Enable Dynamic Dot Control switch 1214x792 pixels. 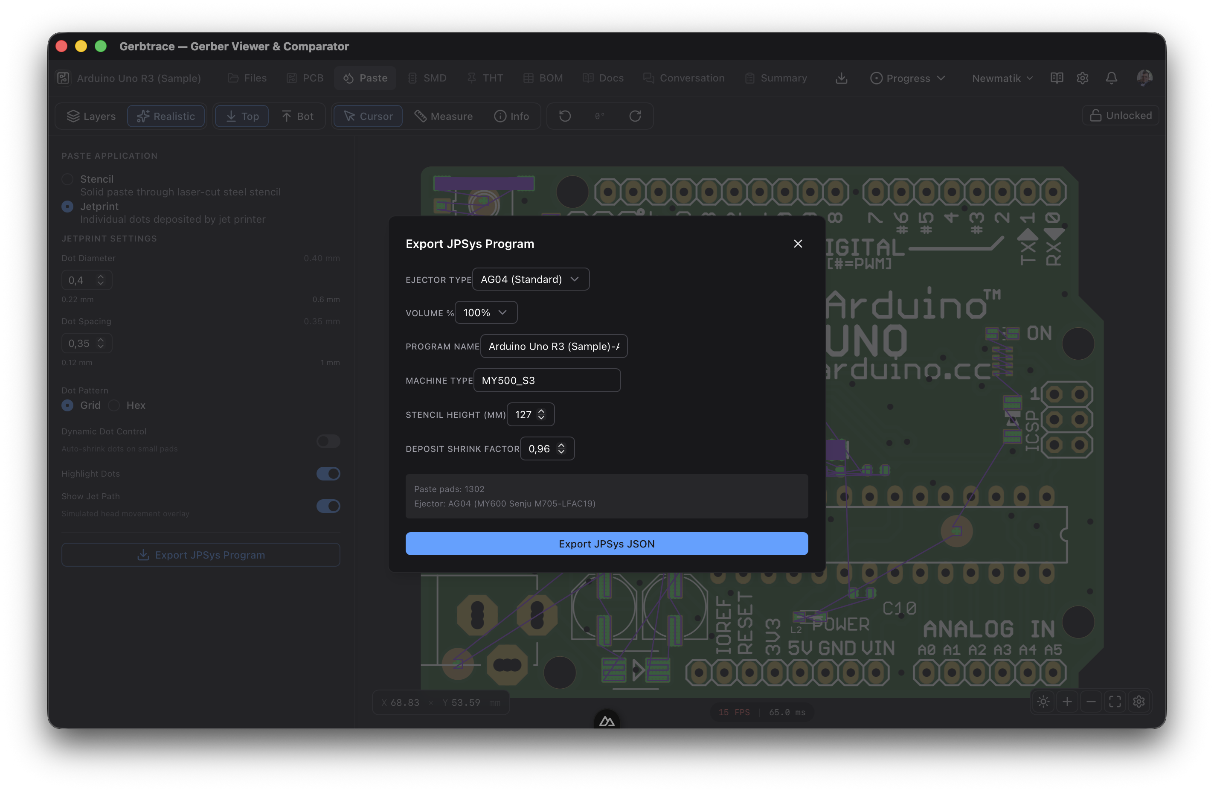point(328,441)
